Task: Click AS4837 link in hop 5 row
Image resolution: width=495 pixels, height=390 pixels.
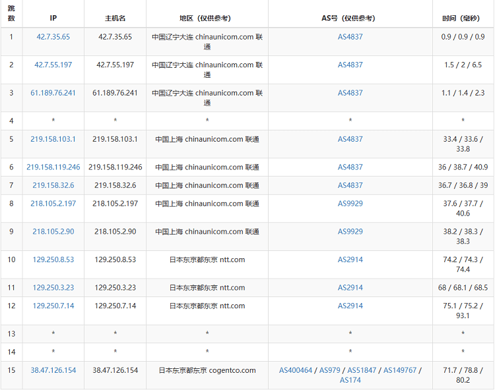Action: click(350, 139)
